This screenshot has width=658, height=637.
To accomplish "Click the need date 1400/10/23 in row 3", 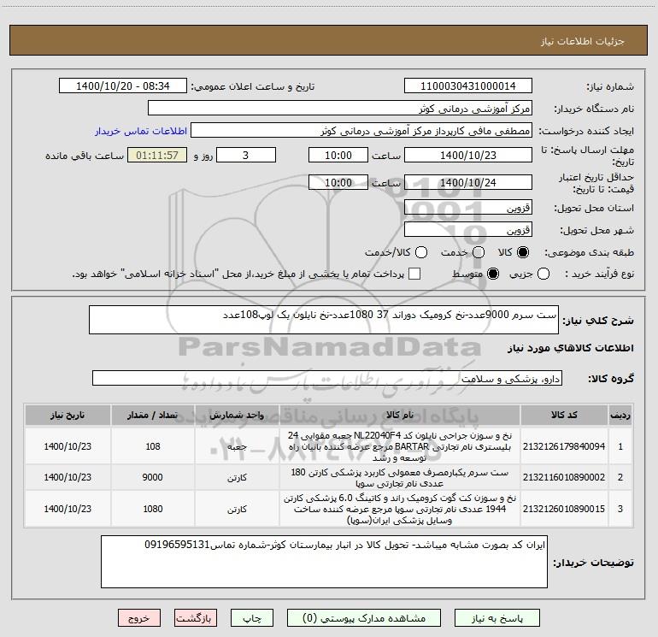I will [68, 509].
